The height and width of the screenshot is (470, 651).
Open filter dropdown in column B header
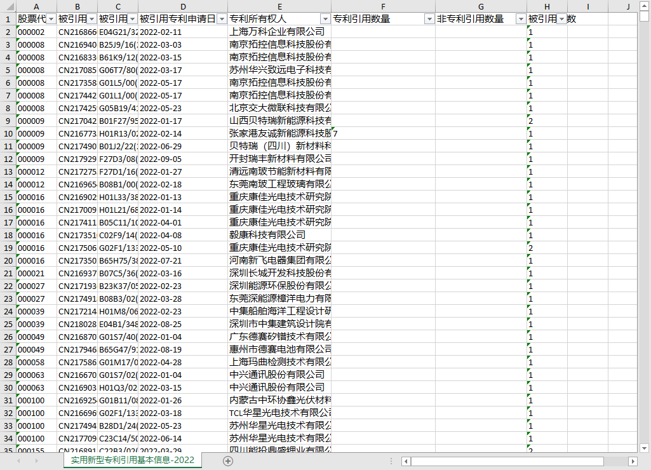[91, 19]
